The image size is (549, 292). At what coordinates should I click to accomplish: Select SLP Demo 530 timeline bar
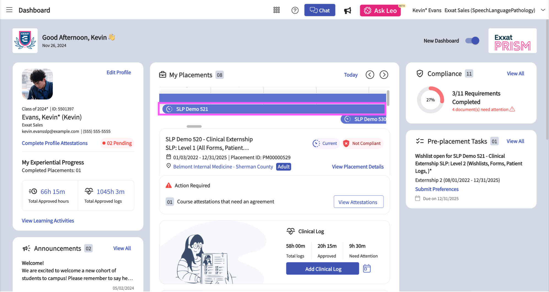364,119
